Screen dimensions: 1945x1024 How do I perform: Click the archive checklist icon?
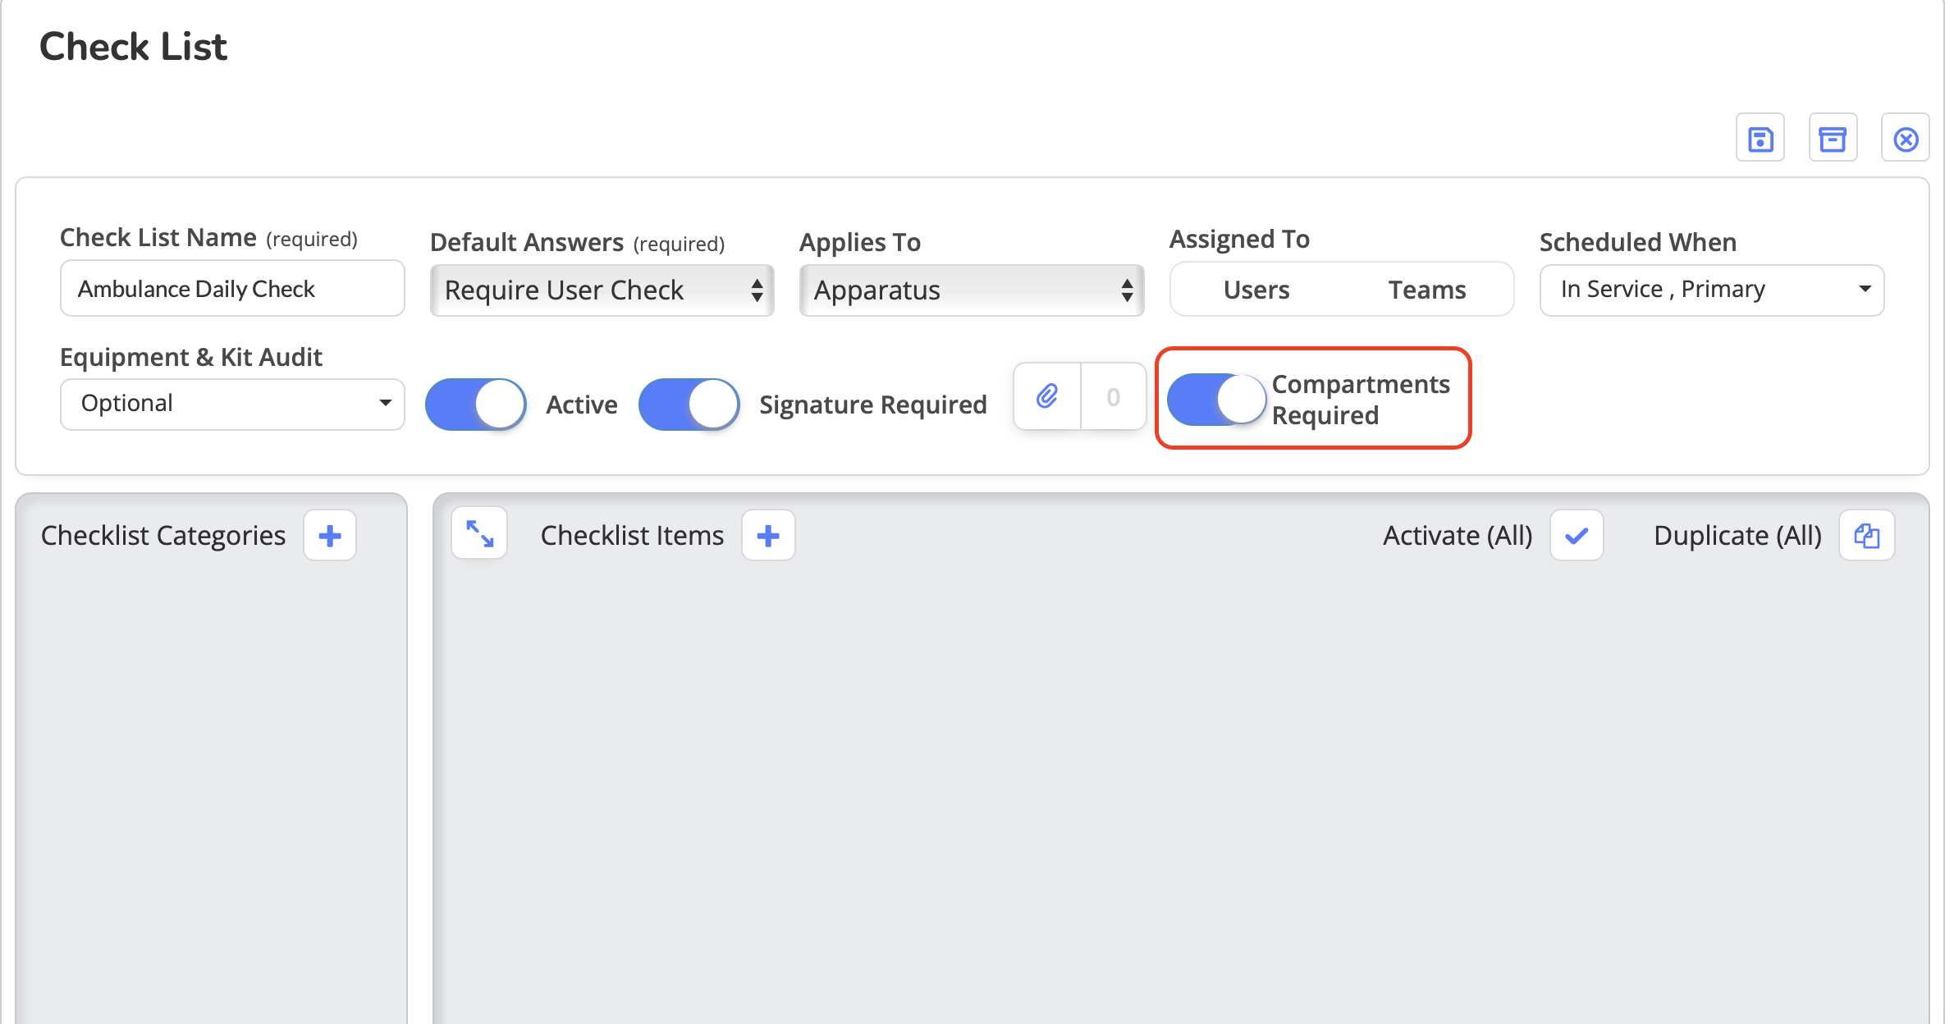(x=1833, y=139)
